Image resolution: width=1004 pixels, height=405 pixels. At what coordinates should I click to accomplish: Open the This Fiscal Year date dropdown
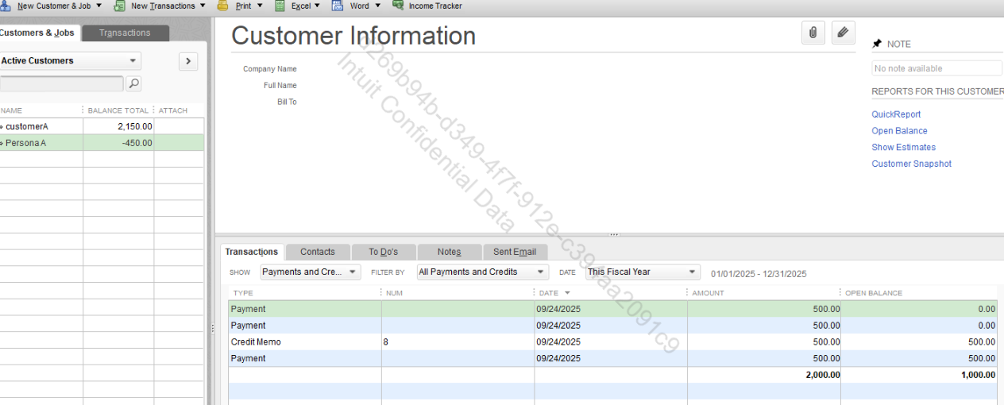[x=643, y=272]
